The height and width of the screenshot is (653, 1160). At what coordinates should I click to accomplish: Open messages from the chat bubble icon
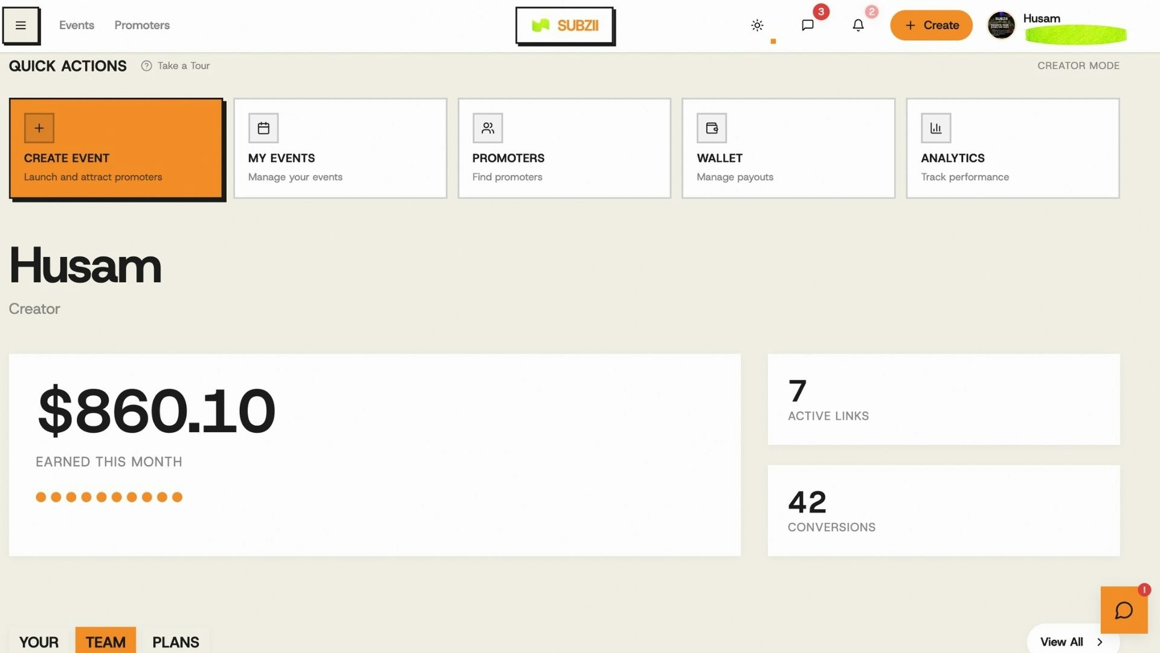point(808,25)
